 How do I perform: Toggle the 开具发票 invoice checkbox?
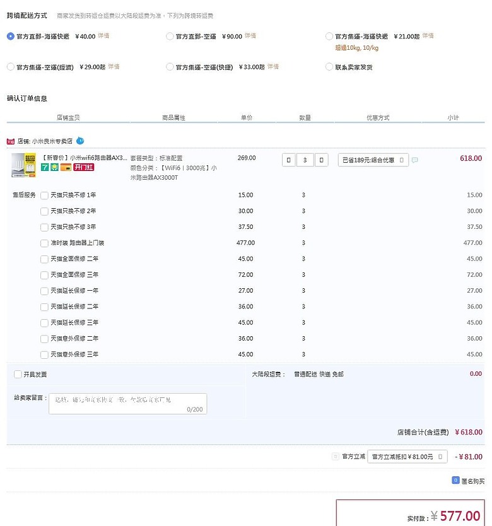point(18,375)
